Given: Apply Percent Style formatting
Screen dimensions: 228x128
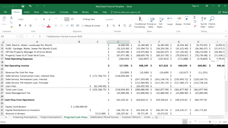Looking at the screenshot, I should click(114, 26).
